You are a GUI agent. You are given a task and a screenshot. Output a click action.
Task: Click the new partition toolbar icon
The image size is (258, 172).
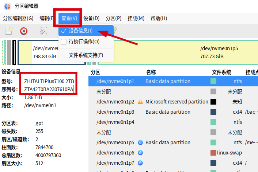(9, 31)
